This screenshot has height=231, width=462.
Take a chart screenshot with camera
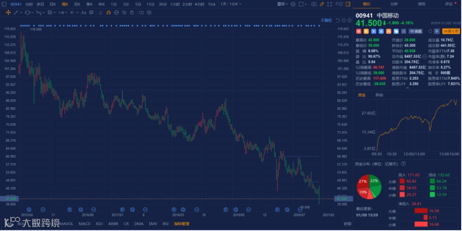click(x=314, y=4)
